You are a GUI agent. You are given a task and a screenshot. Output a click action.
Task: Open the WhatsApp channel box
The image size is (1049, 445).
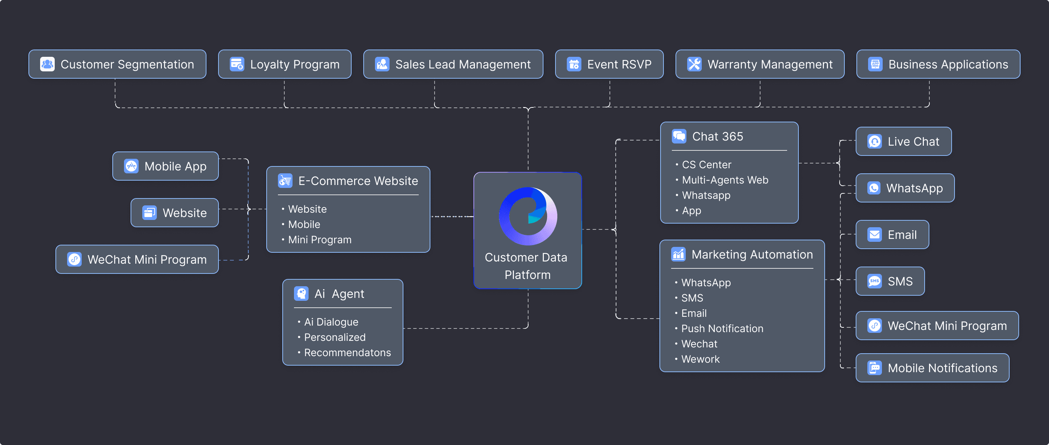point(905,188)
